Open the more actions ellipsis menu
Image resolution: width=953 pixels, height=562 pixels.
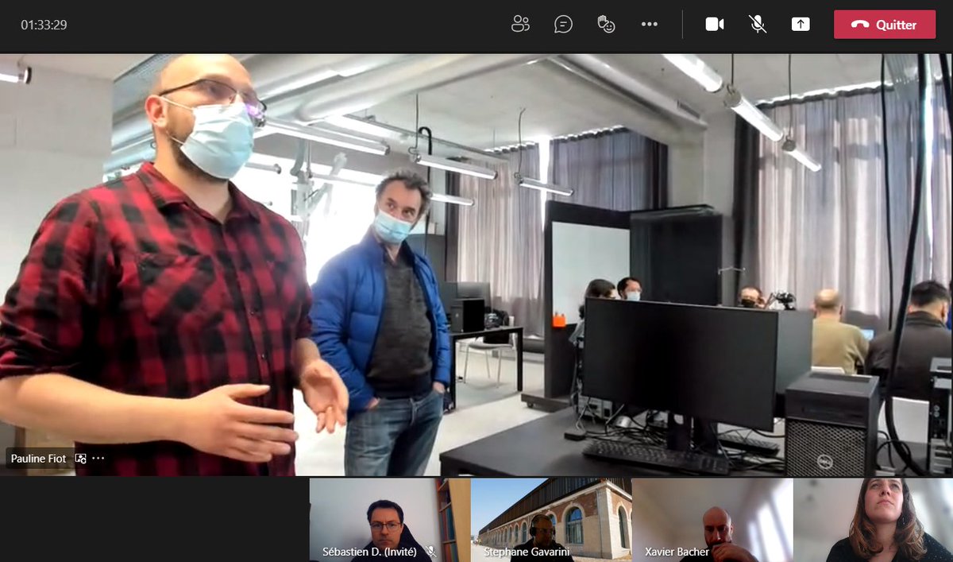[x=650, y=25]
